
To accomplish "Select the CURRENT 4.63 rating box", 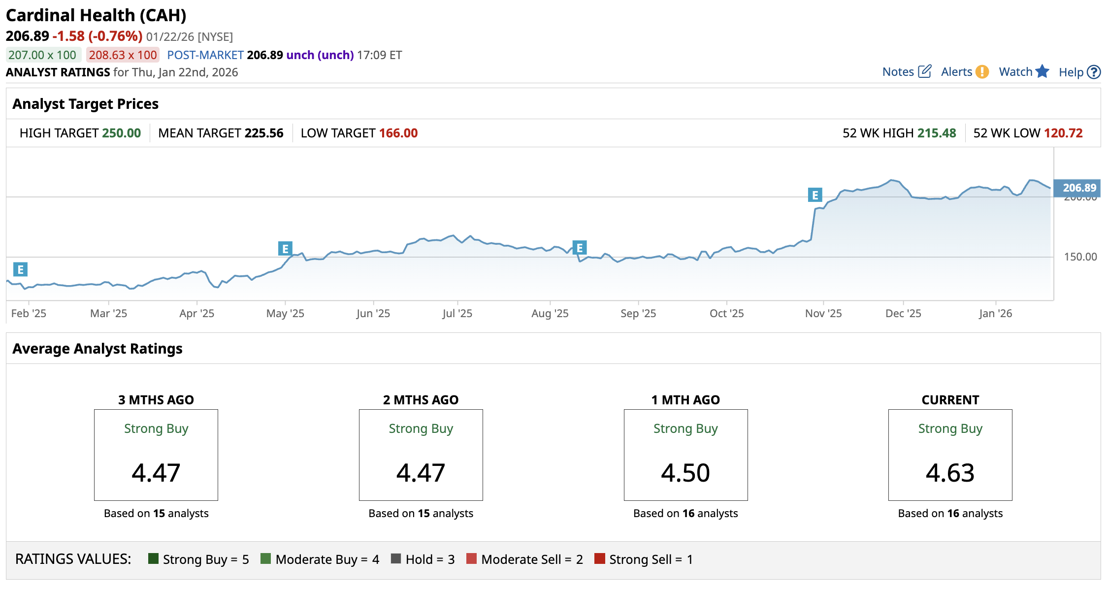I will [x=950, y=455].
